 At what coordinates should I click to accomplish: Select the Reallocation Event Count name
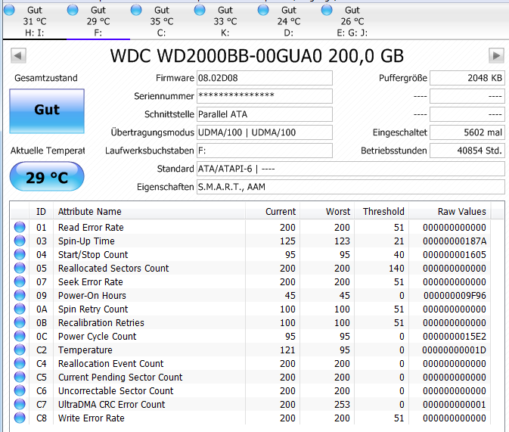click(111, 364)
